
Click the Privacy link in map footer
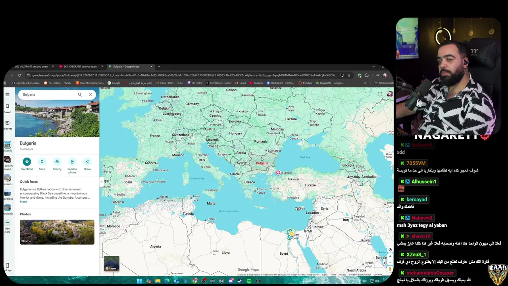(x=342, y=274)
